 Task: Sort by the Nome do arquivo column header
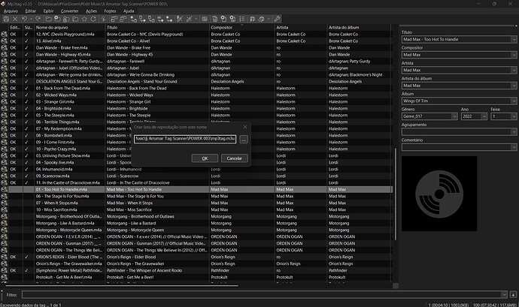[x=69, y=28]
